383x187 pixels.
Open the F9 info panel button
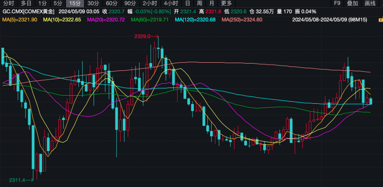click(337, 3)
